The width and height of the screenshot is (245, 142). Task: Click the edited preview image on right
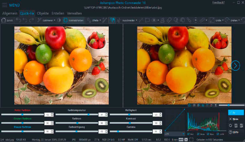(x=184, y=65)
